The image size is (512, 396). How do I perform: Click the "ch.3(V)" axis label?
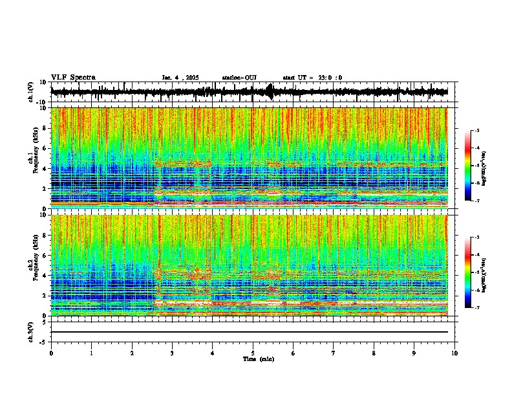pyautogui.click(x=31, y=332)
